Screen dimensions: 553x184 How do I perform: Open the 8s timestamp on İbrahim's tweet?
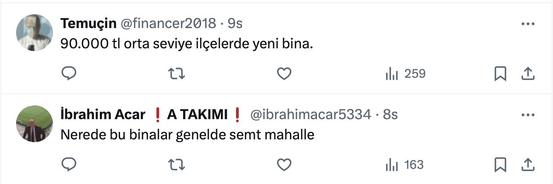tap(390, 115)
